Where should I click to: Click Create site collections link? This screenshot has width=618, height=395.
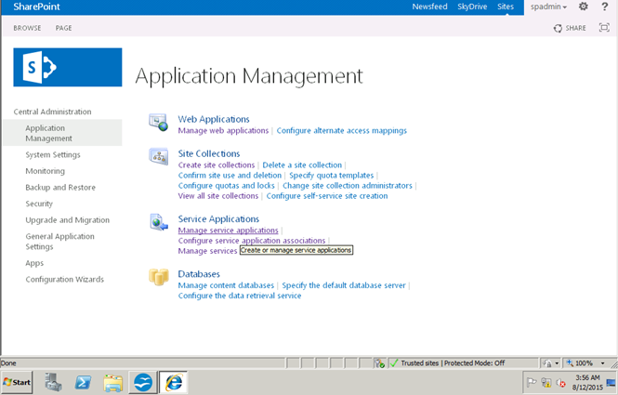coord(217,165)
